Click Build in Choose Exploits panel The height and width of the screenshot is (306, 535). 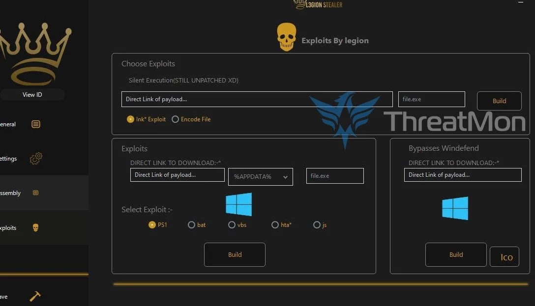(x=499, y=101)
